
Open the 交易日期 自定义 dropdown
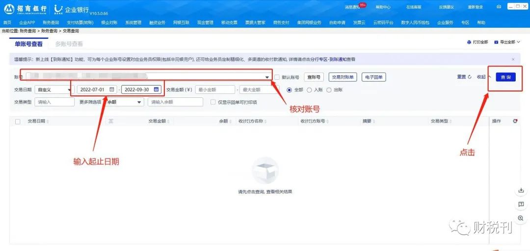pyautogui.click(x=54, y=90)
